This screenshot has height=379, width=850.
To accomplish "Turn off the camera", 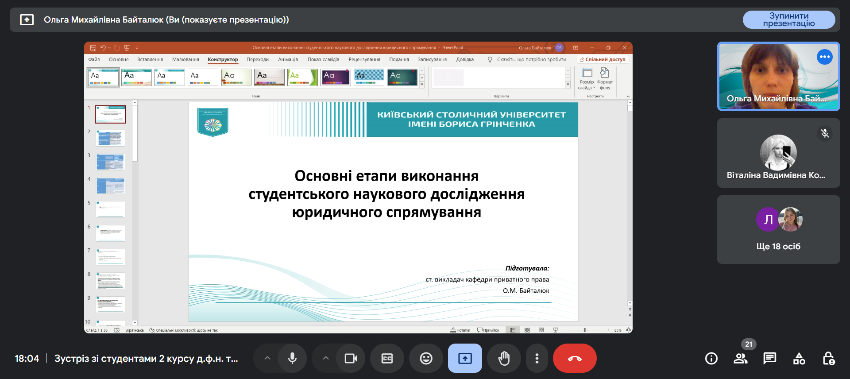I will pyautogui.click(x=351, y=358).
